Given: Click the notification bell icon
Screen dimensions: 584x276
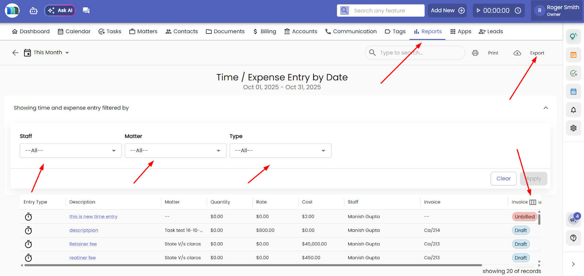Looking at the screenshot, I should [573, 110].
